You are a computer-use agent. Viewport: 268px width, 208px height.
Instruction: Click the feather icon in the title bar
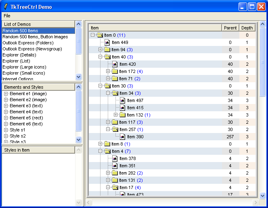(x=6, y=7)
